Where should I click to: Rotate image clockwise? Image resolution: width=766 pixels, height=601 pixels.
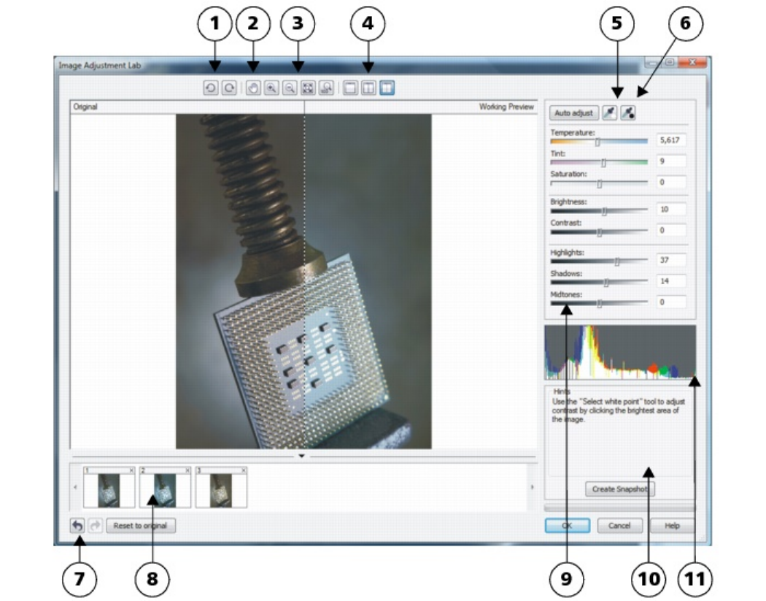229,88
